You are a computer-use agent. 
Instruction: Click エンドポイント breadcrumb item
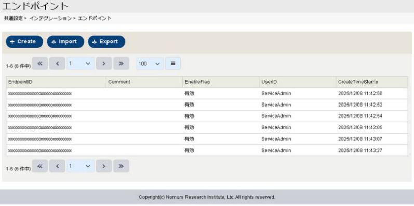95,19
